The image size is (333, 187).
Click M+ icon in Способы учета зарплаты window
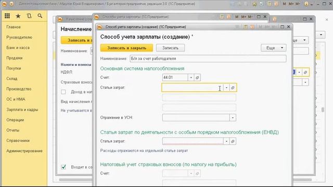coord(244,17)
